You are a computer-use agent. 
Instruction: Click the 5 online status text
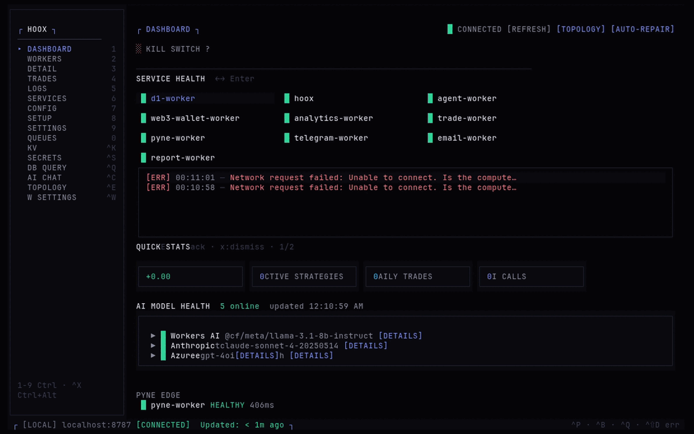click(239, 306)
